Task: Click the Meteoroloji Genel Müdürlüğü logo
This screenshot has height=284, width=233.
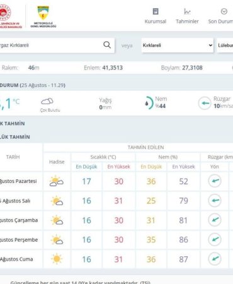Action: click(x=43, y=16)
